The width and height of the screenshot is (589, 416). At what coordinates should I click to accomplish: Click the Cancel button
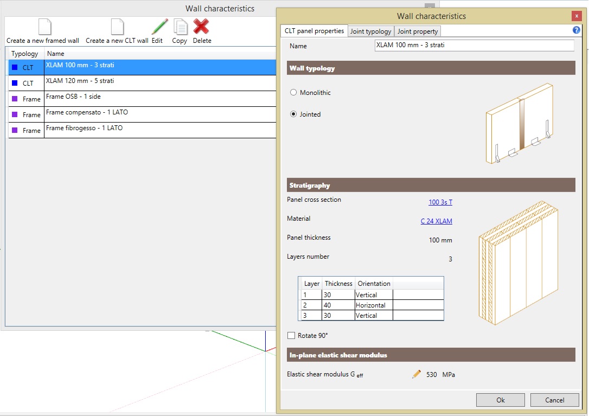554,400
